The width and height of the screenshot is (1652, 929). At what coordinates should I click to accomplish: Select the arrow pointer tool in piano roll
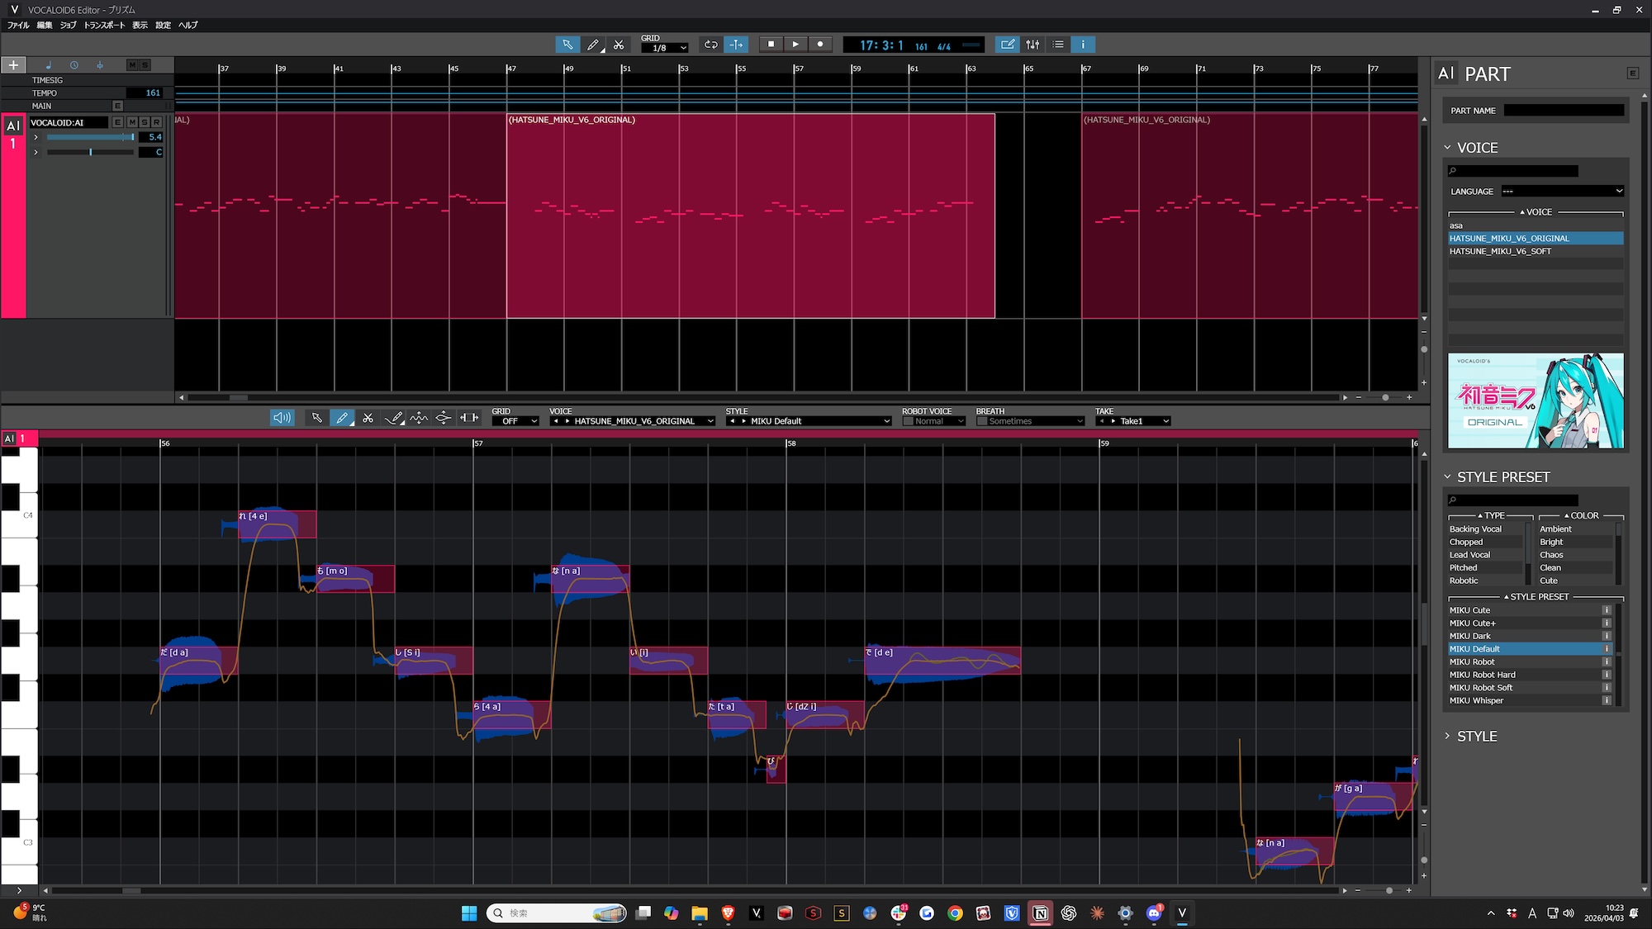(316, 418)
